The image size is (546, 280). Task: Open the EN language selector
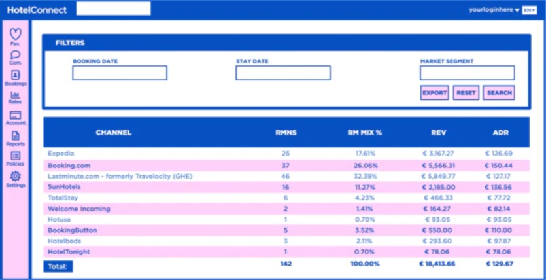tap(529, 10)
